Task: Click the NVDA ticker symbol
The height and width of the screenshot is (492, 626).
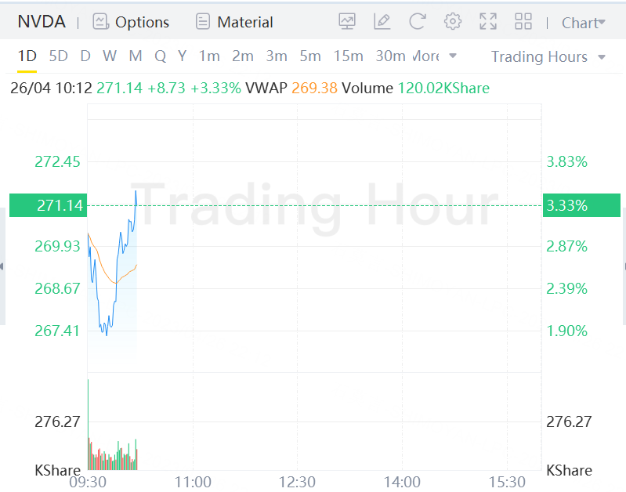Action: pos(42,22)
